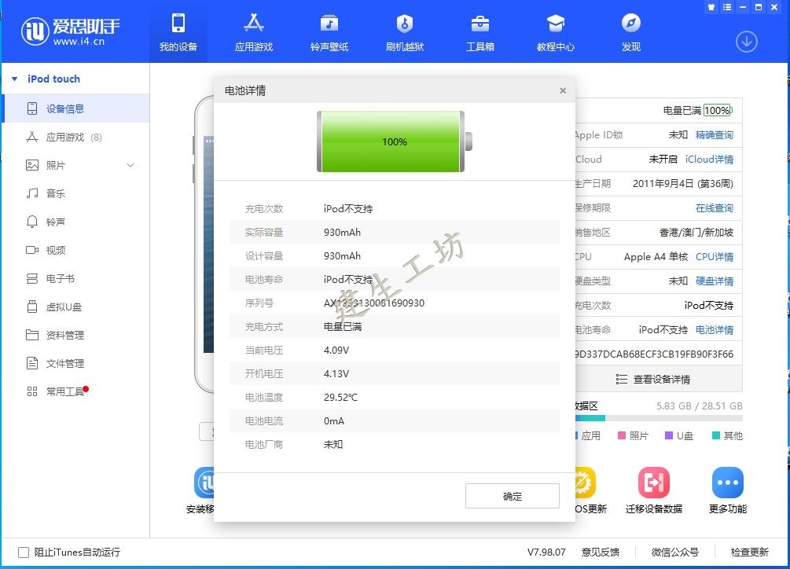Click the green battery 100% graphic
Viewport: 790px width, 569px height.
point(395,141)
